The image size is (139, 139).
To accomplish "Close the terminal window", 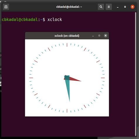I will 133,7.
